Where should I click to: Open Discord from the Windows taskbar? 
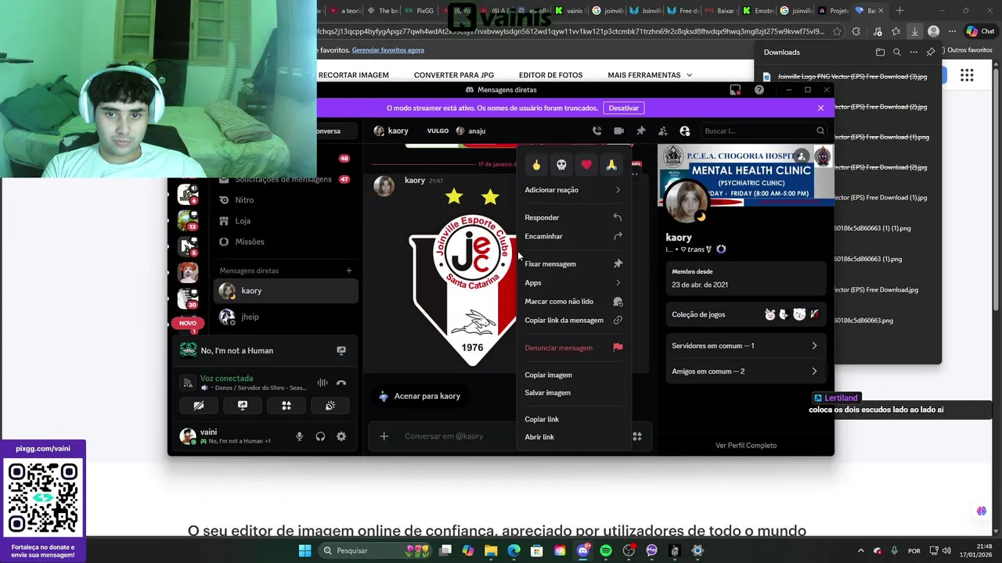582,550
